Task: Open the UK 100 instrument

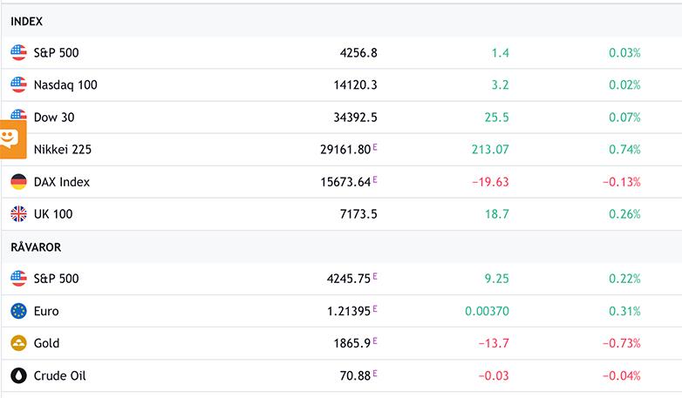Action: [52, 214]
